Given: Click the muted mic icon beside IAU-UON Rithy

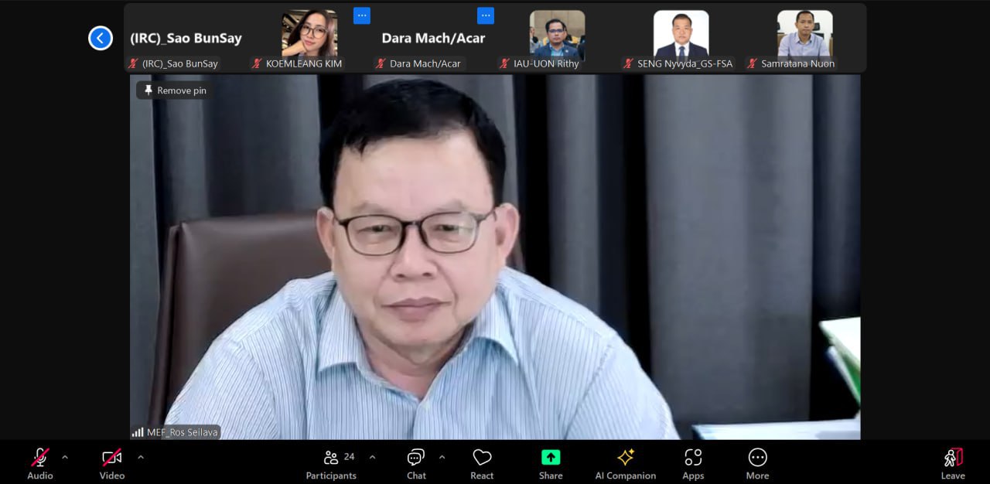Looking at the screenshot, I should [x=504, y=63].
